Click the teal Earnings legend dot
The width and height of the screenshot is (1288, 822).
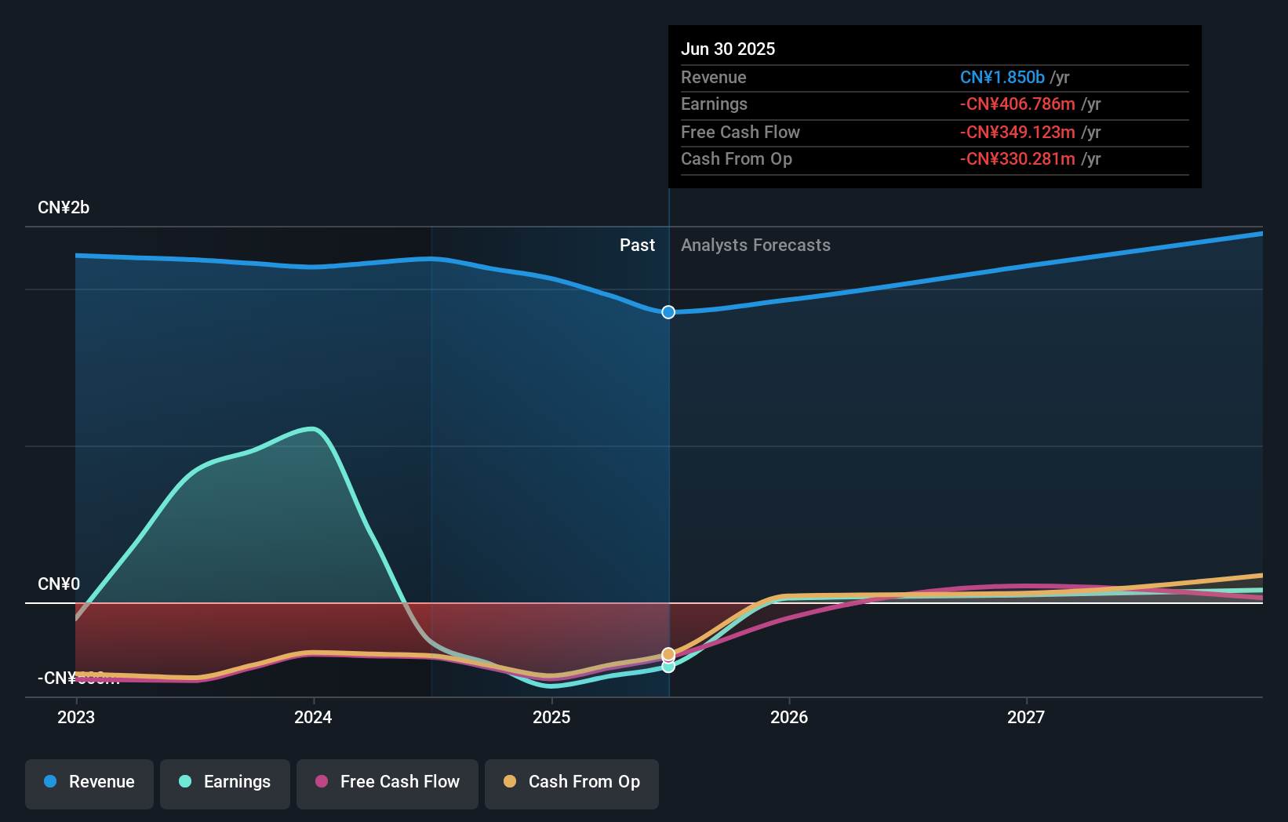click(187, 782)
